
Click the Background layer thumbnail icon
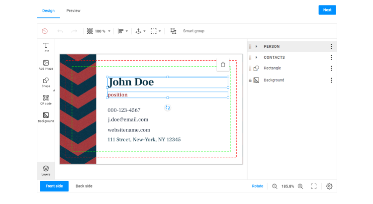point(256,80)
